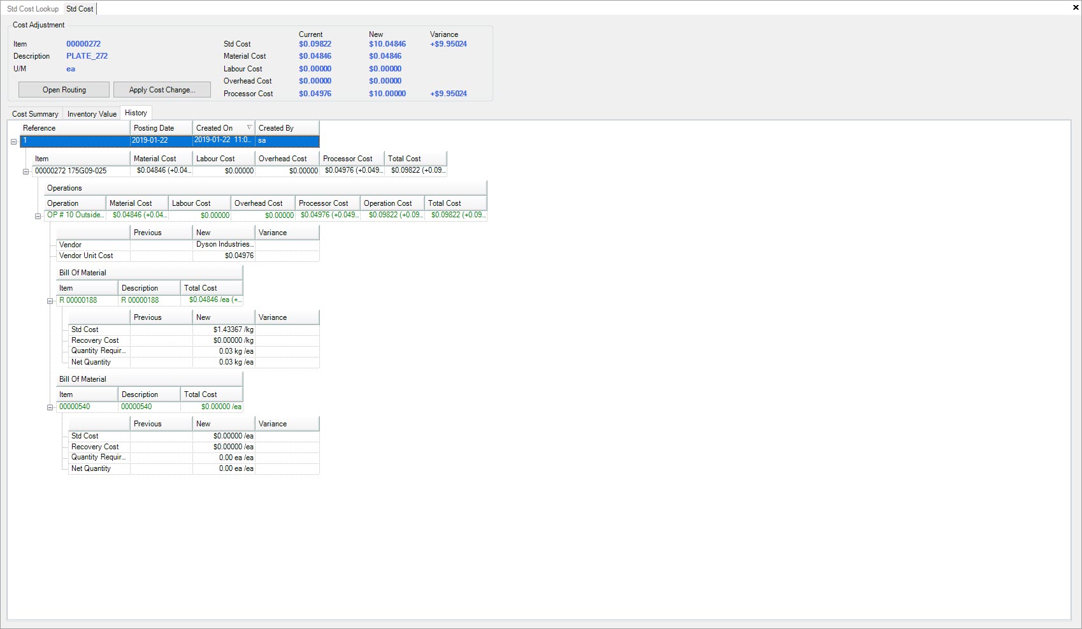Select the Std Cost tab
Viewport: 1082px width, 629px height.
pos(80,9)
